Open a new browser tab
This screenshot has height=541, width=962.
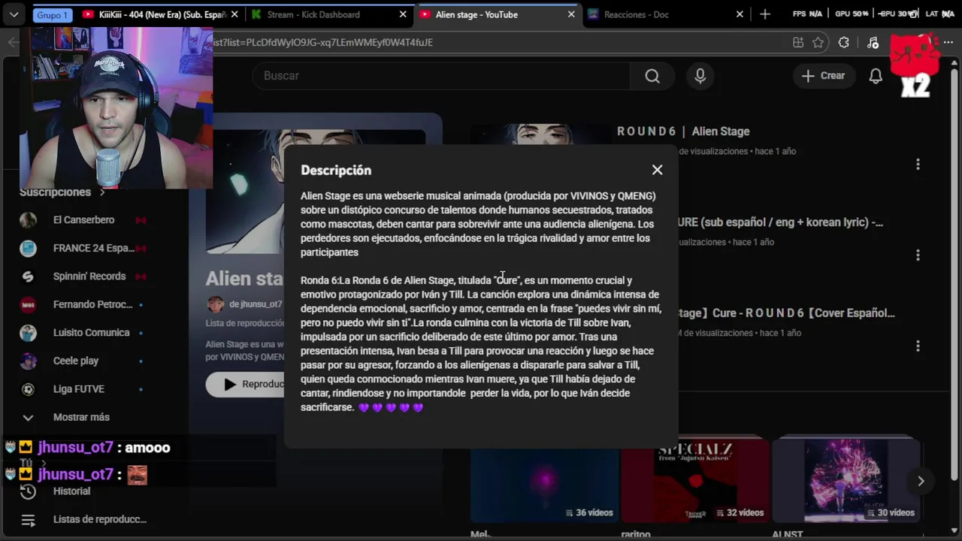765,14
